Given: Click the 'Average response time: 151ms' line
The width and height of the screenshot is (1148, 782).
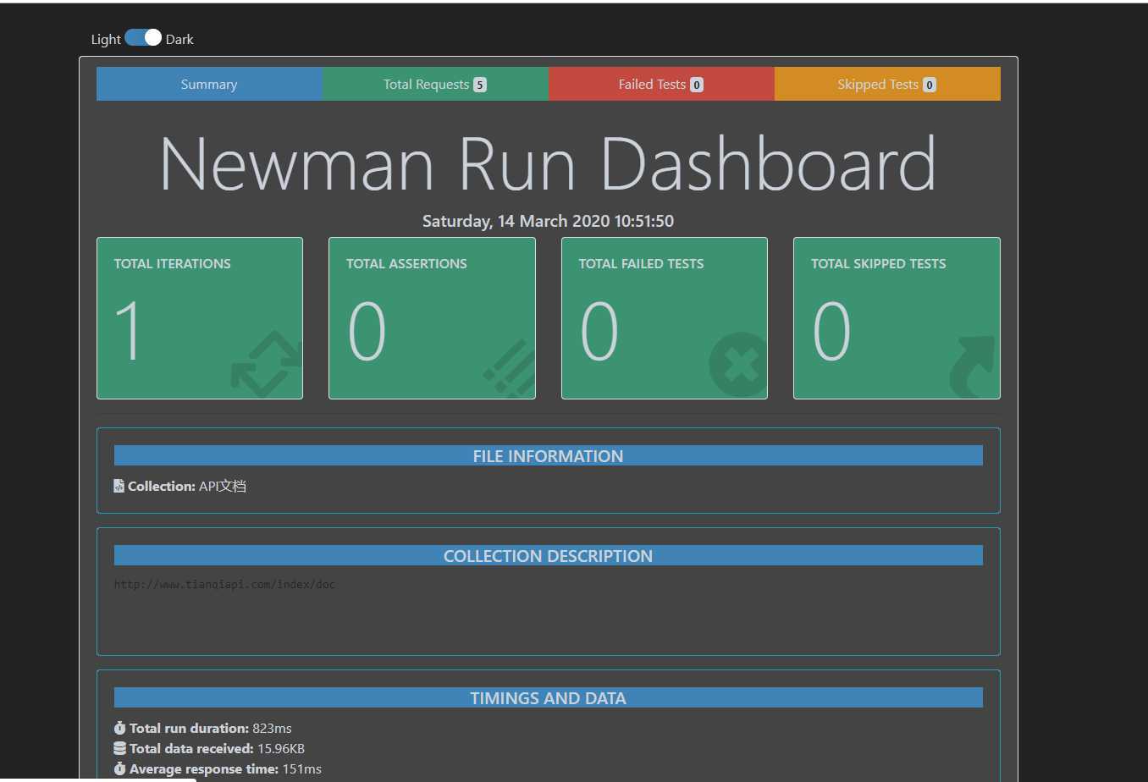Looking at the screenshot, I should click(218, 769).
